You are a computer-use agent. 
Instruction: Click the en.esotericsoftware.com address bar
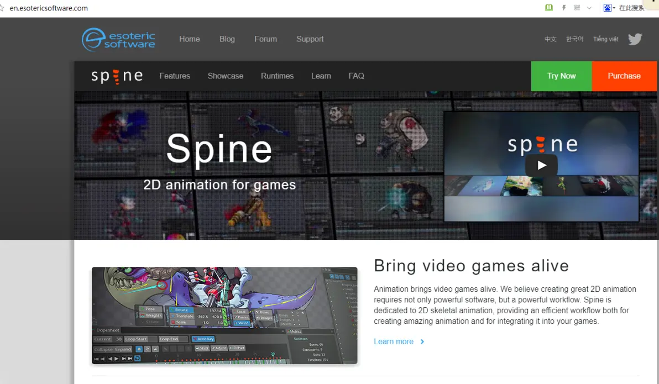point(49,8)
